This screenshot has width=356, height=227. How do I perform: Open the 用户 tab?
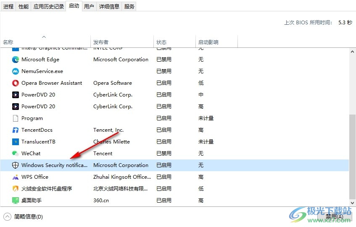tap(89, 7)
